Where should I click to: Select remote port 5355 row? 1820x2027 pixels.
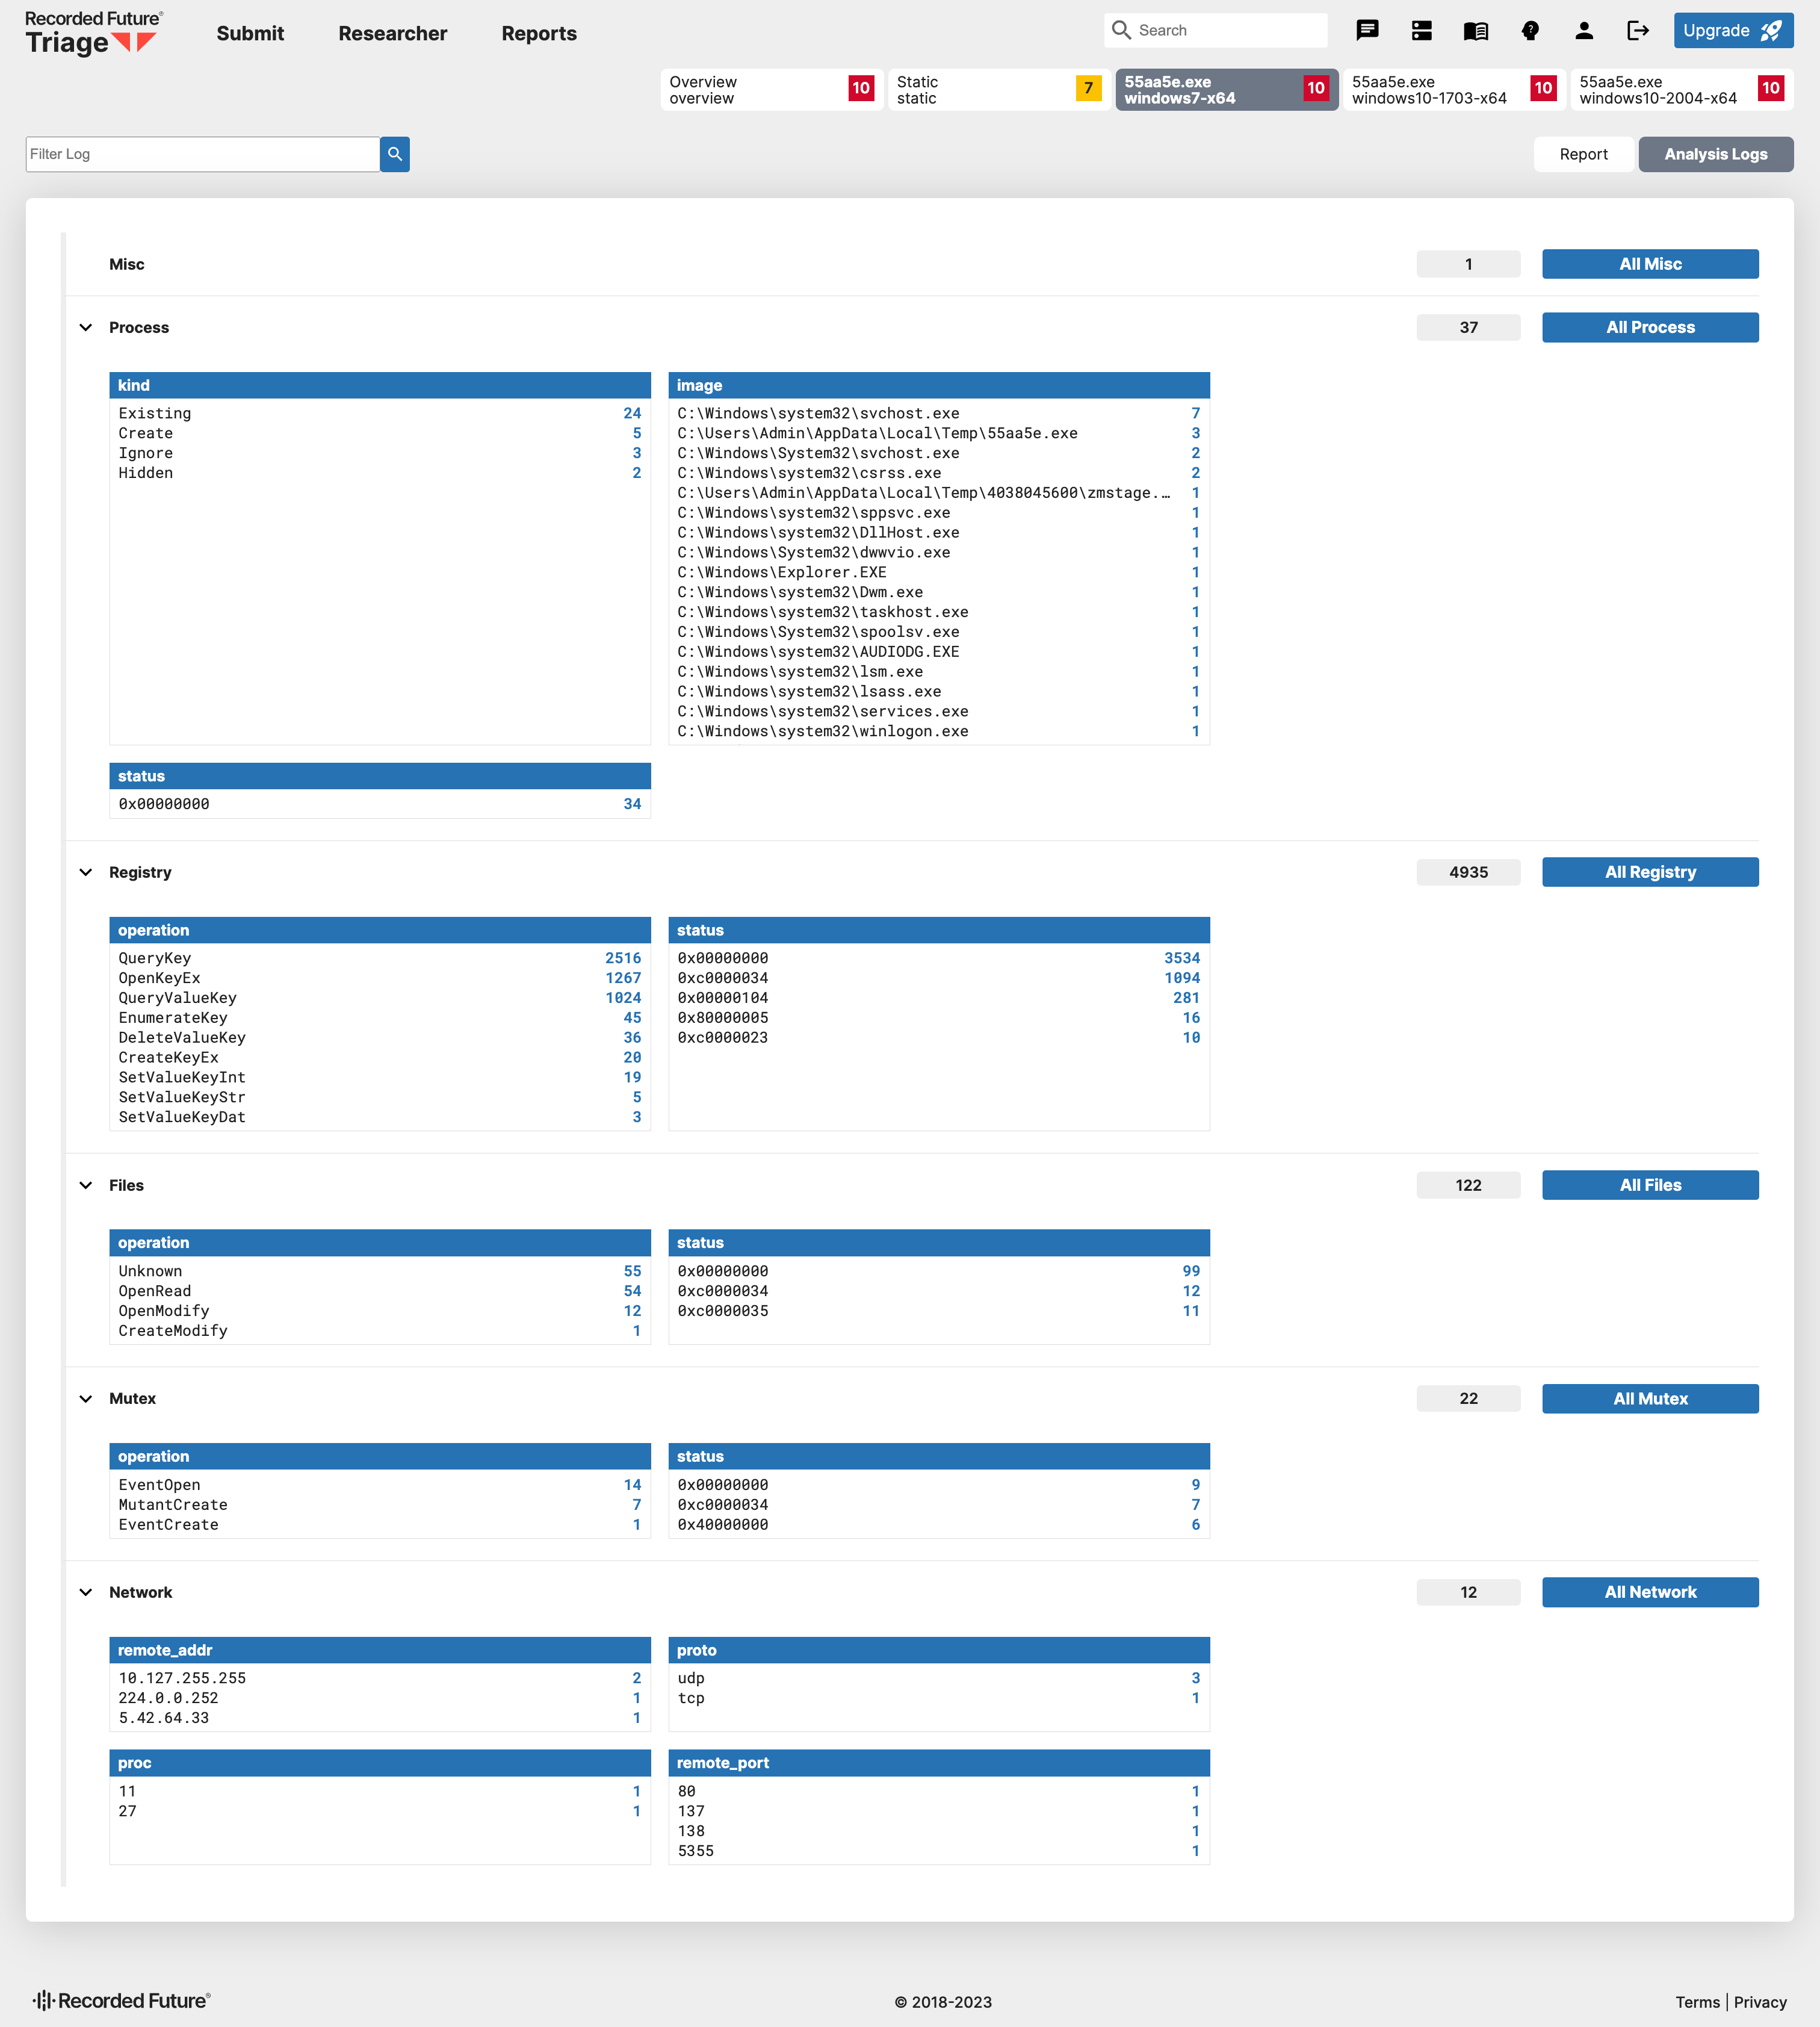[939, 1851]
